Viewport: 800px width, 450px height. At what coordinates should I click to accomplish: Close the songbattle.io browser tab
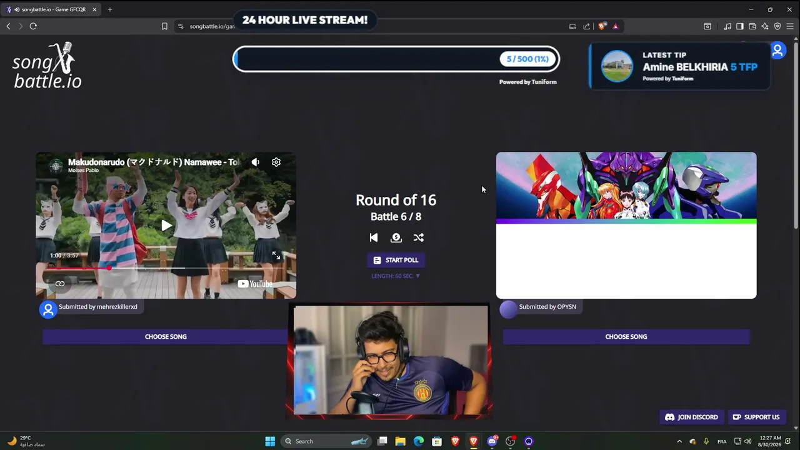tap(94, 9)
